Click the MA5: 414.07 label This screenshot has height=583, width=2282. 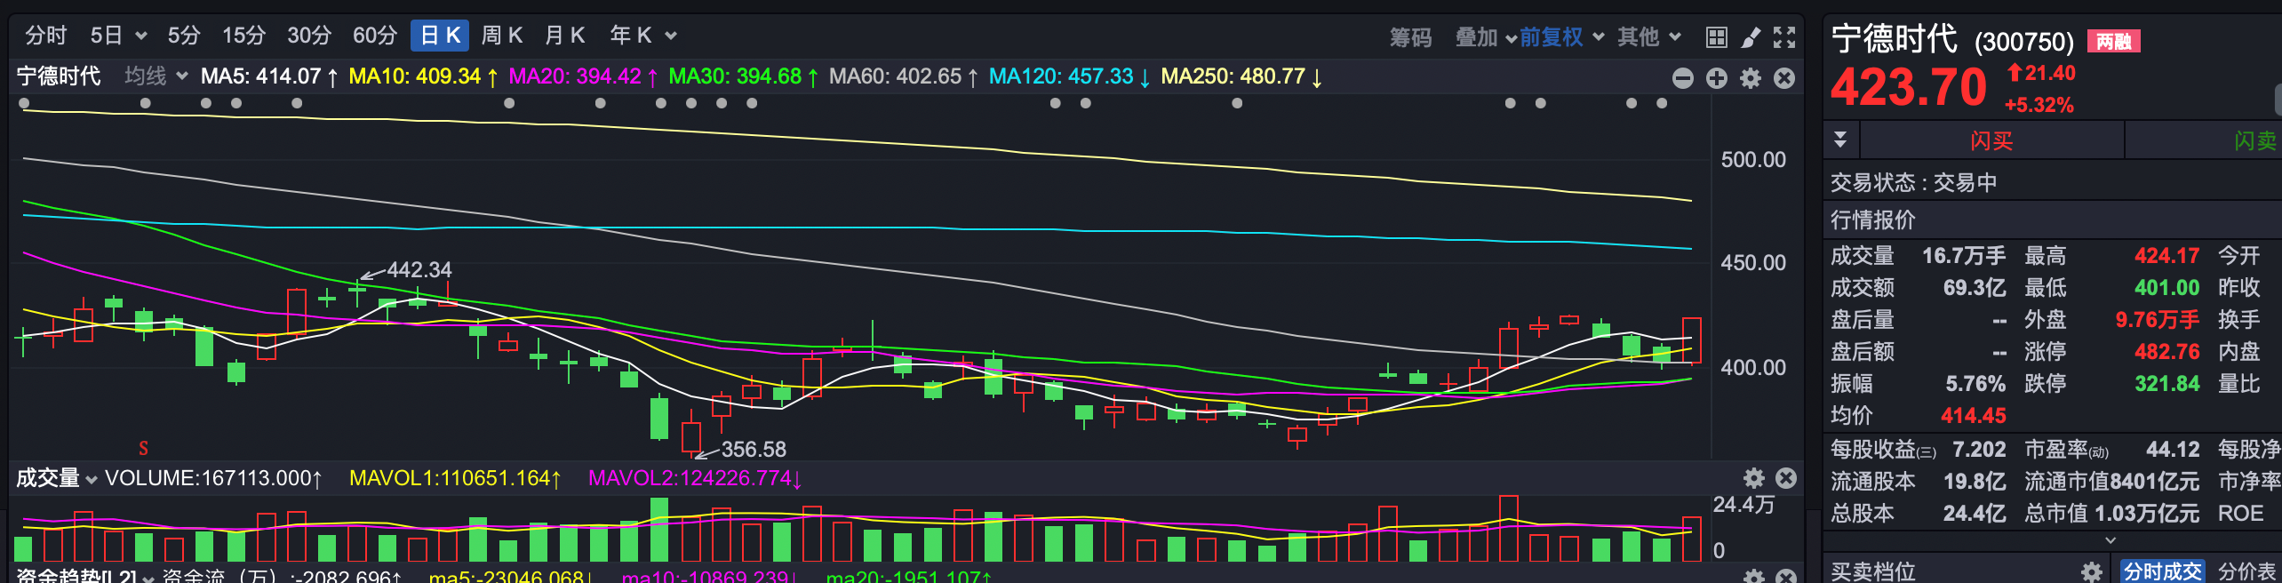pyautogui.click(x=269, y=76)
